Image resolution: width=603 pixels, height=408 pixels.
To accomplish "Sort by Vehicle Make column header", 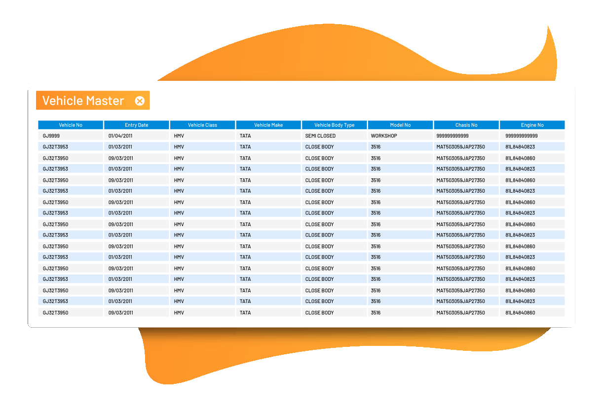I will 268,125.
